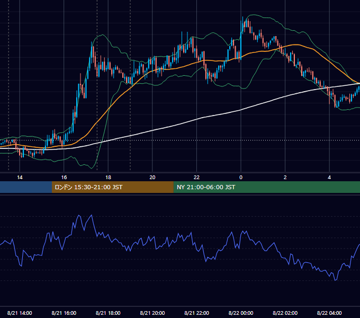This screenshot has height=318, width=360.
Task: Click hour label 4 on price chart axis
Action: [329, 177]
